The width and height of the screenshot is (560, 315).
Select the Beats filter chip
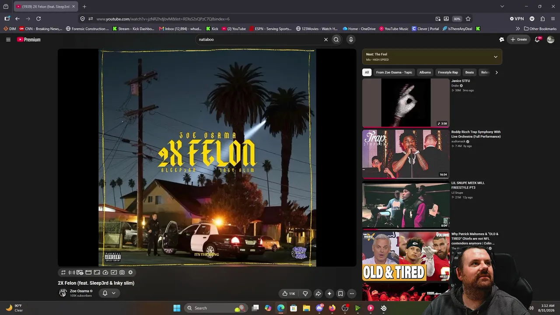(x=469, y=72)
